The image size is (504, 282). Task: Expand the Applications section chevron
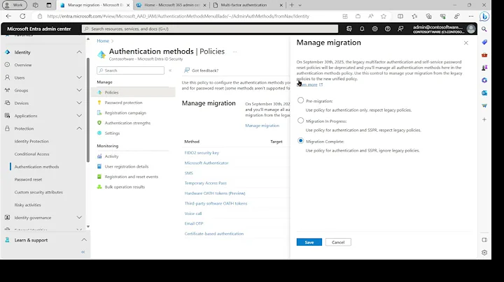[x=79, y=116]
